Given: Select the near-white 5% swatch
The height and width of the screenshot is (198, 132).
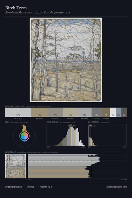Looking at the screenshot, I should (x=113, y=112).
